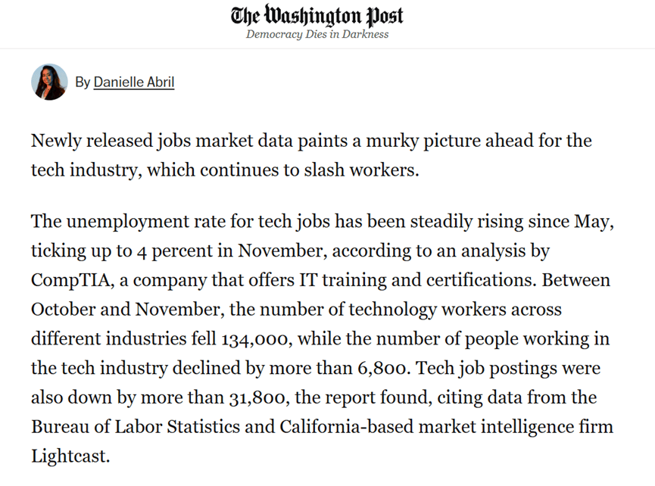The image size is (655, 486).
Task: Click The Washington Post logo
Action: tap(317, 15)
